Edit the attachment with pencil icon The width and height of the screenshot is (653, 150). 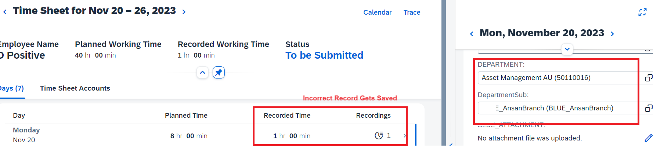649,138
